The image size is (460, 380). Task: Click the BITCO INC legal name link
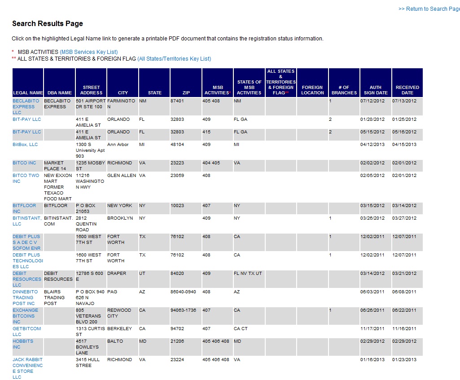pyautogui.click(x=24, y=163)
